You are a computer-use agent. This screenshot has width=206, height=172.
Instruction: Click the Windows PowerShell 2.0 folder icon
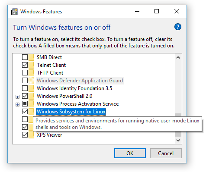tap(31, 96)
